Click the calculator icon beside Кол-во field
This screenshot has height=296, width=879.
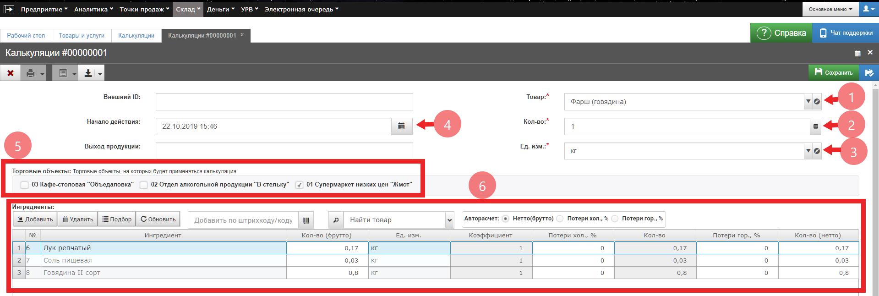click(x=815, y=126)
